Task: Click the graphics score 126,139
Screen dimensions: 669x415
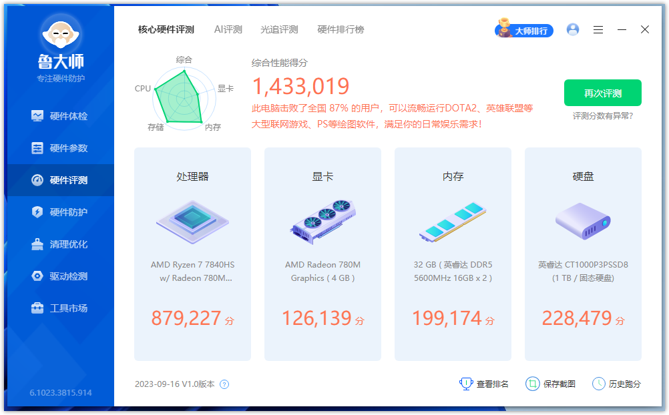Action: (x=316, y=318)
